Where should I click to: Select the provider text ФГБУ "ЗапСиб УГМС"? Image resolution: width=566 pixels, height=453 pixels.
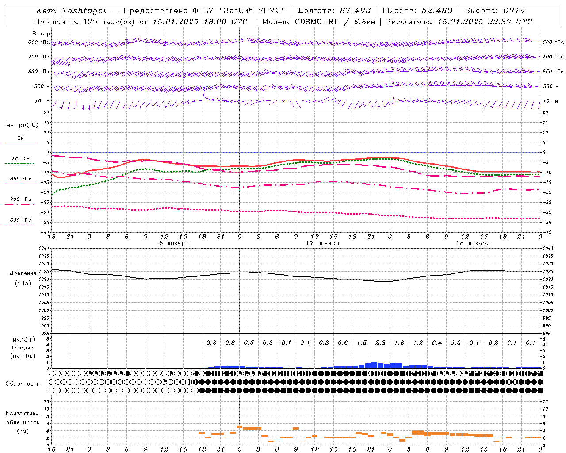tap(239, 11)
